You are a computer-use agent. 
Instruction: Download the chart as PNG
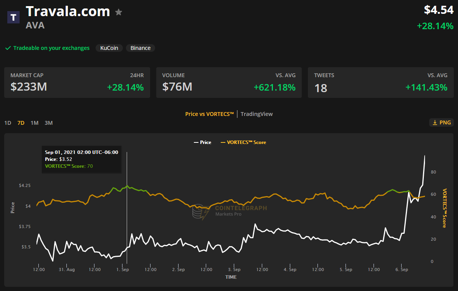pos(441,122)
